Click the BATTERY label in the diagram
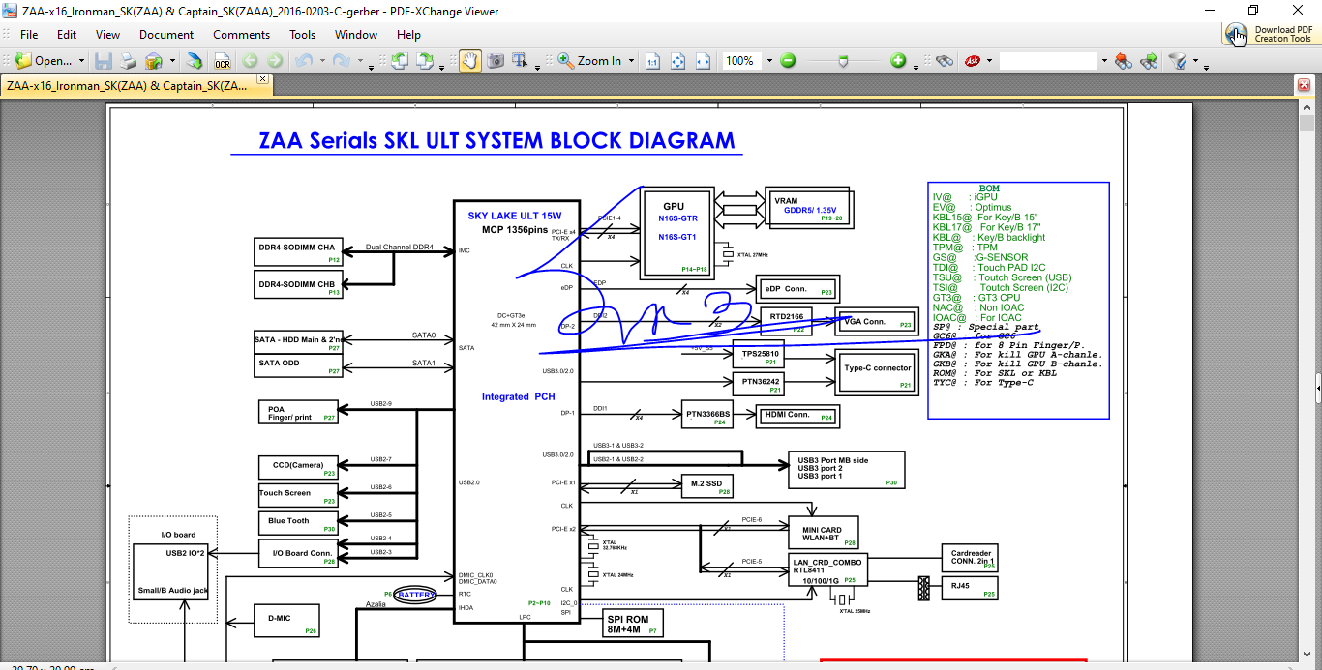 click(416, 595)
